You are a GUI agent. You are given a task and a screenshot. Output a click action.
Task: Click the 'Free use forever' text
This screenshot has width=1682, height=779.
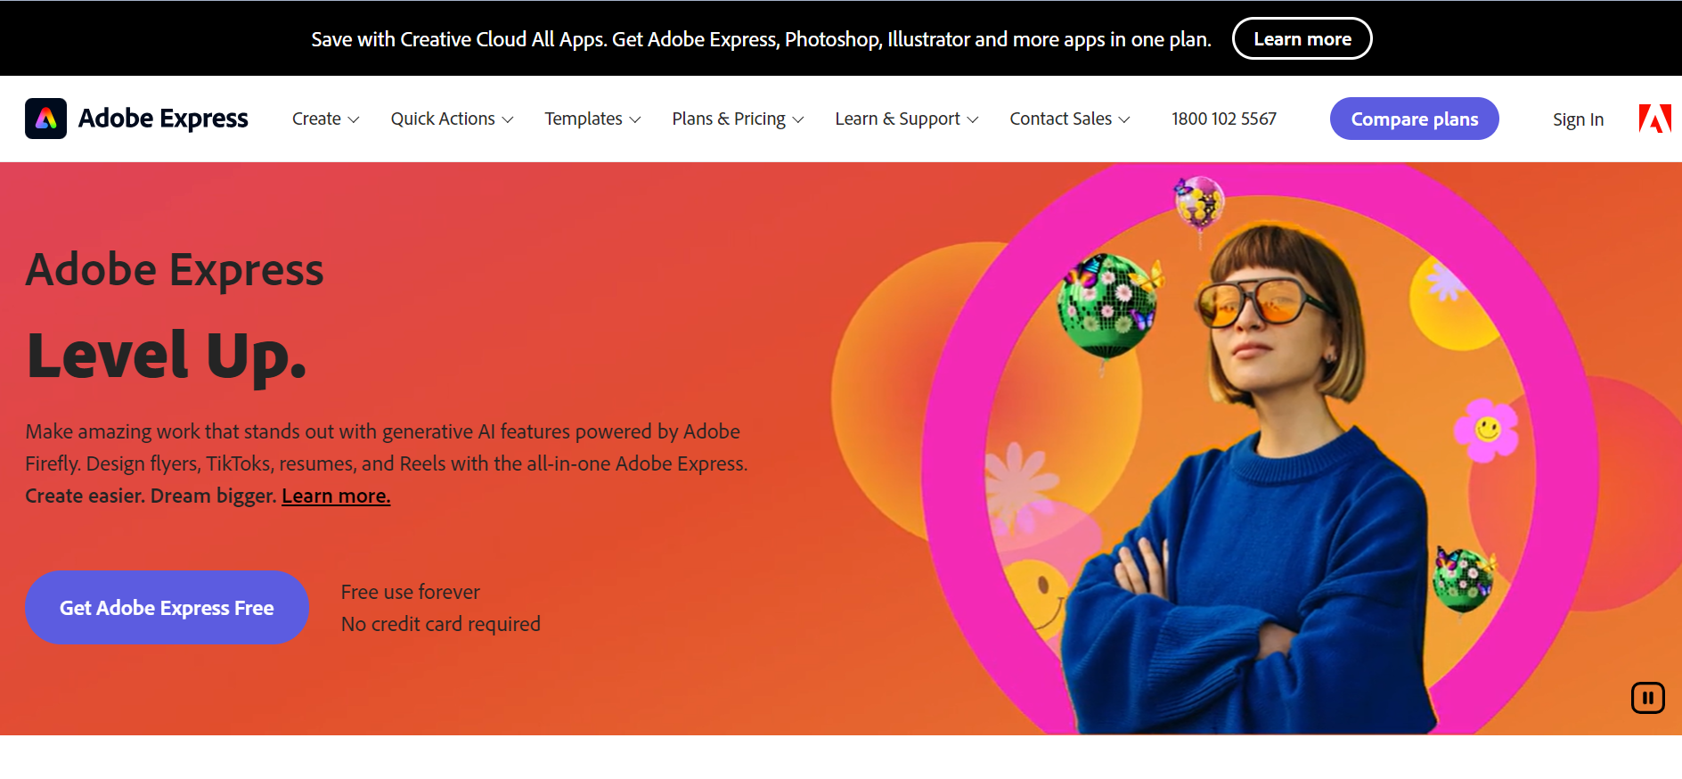[x=410, y=592]
